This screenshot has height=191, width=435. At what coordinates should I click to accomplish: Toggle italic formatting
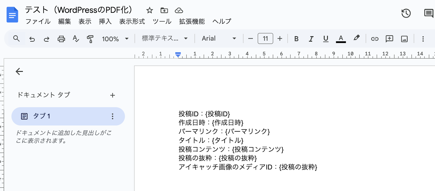311,39
